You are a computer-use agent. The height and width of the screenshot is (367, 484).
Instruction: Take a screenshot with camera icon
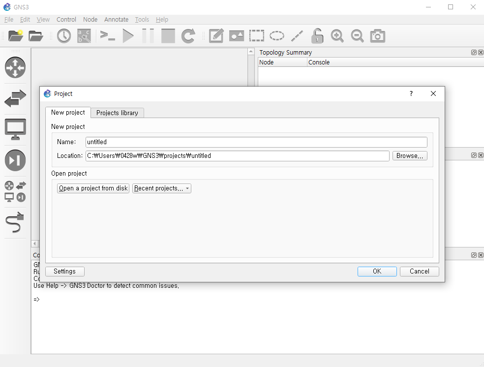click(377, 36)
